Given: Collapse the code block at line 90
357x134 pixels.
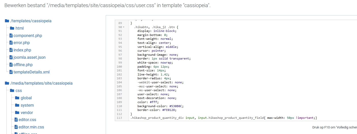Looking at the screenshot, I should point(123,27).
